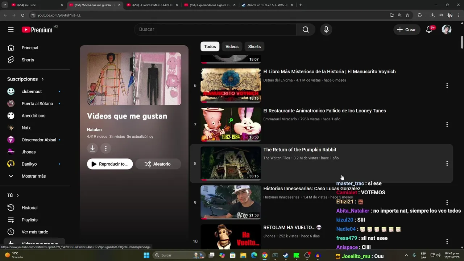Open Windows Start menu
Image resolution: width=464 pixels, height=261 pixels.
pyautogui.click(x=146, y=255)
